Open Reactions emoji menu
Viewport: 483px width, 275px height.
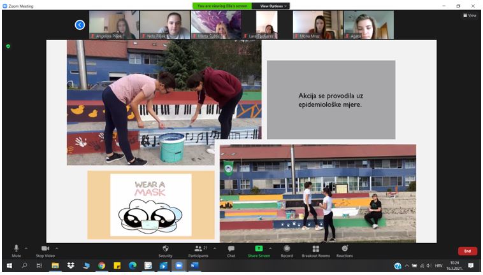pos(345,249)
